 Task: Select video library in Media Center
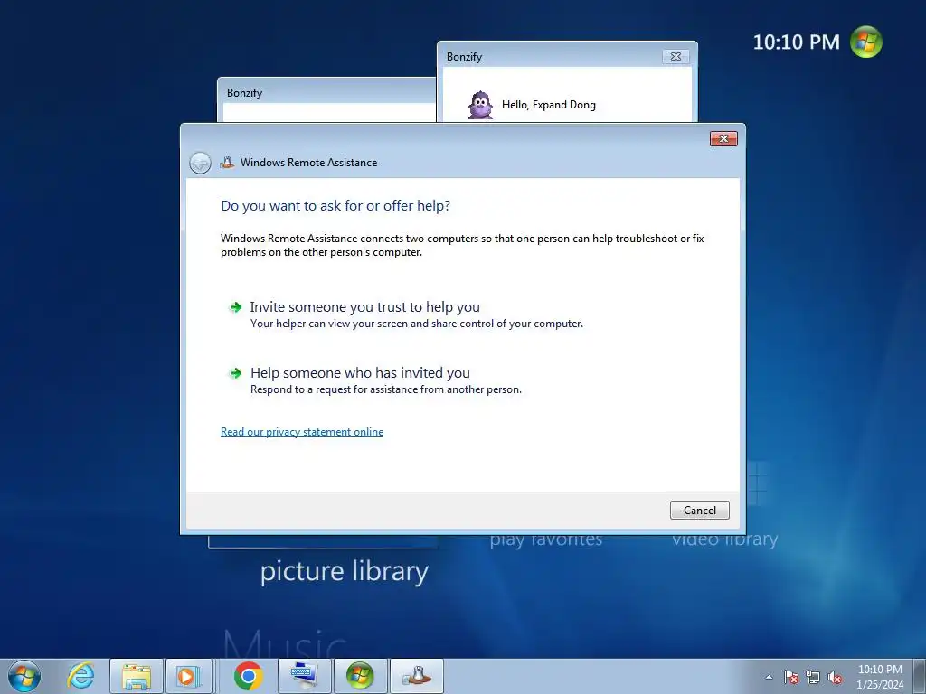point(724,539)
